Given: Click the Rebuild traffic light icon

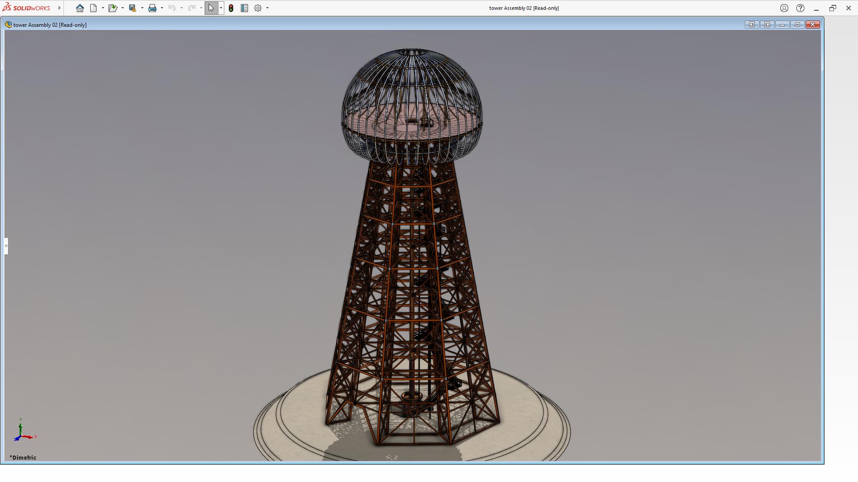Looking at the screenshot, I should pyautogui.click(x=231, y=8).
